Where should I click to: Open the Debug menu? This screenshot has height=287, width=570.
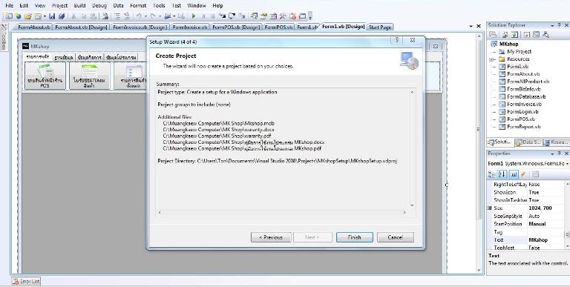pyautogui.click(x=99, y=5)
